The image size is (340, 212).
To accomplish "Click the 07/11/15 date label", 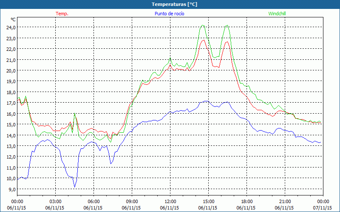I will 323,208.
